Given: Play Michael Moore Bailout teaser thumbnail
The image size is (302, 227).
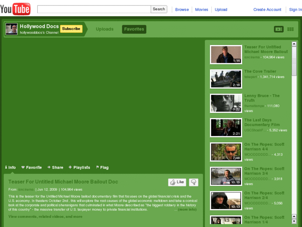Looking at the screenshot, I should 226,55.
